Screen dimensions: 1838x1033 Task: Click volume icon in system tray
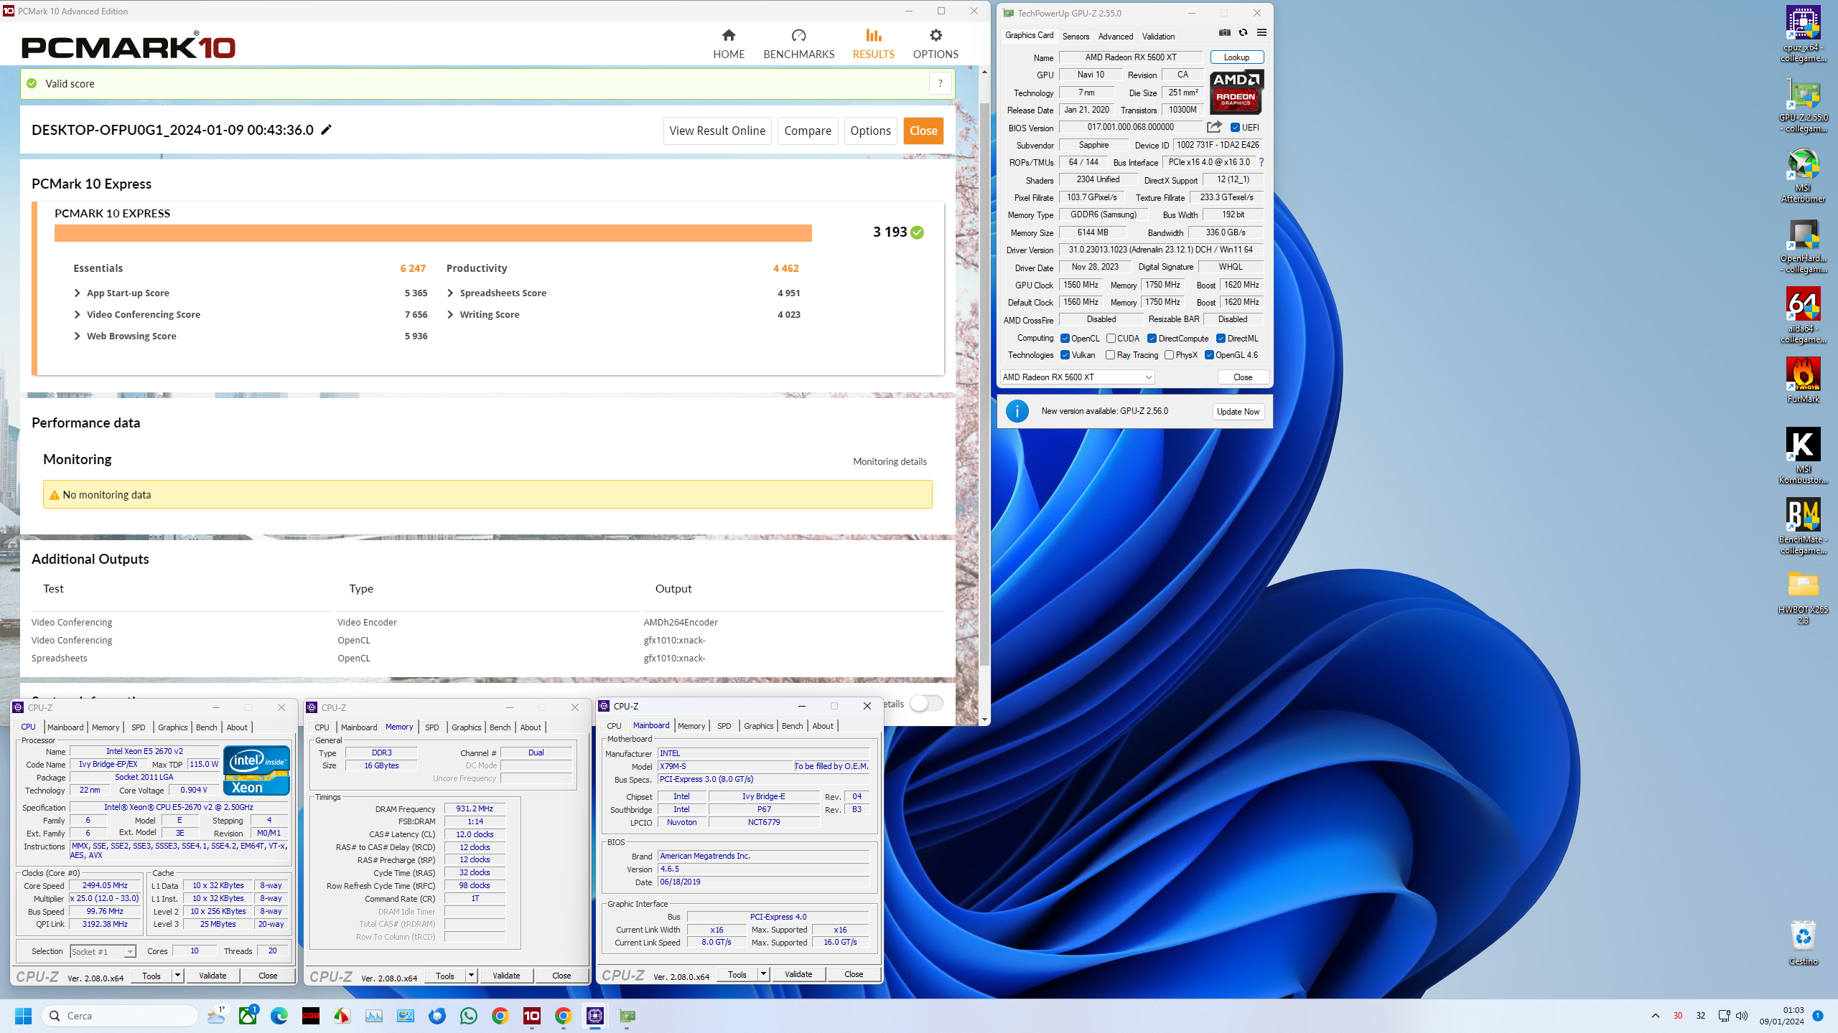pyautogui.click(x=1742, y=1016)
